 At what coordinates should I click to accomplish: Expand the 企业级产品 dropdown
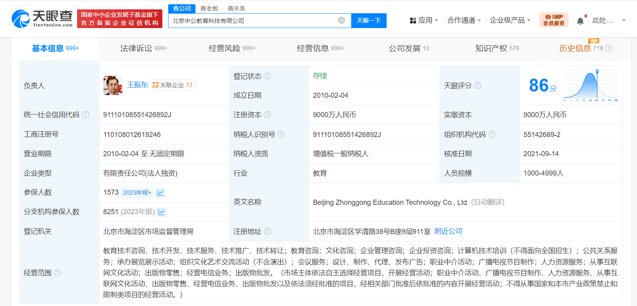point(510,20)
